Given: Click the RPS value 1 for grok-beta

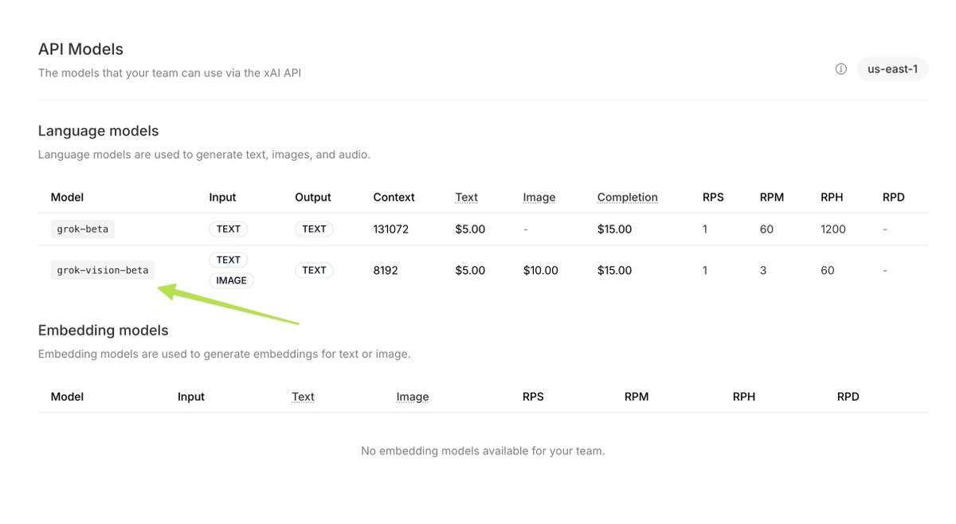Looking at the screenshot, I should click(x=705, y=229).
